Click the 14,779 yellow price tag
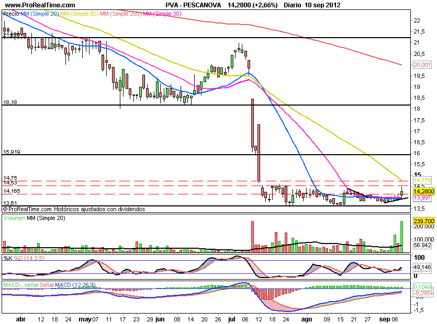Image resolution: width=437 pixels, height=324 pixels. [422, 180]
